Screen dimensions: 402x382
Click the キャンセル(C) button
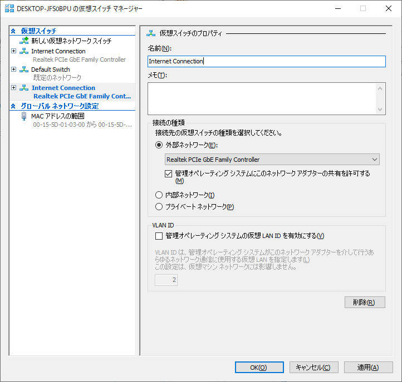pos(314,368)
